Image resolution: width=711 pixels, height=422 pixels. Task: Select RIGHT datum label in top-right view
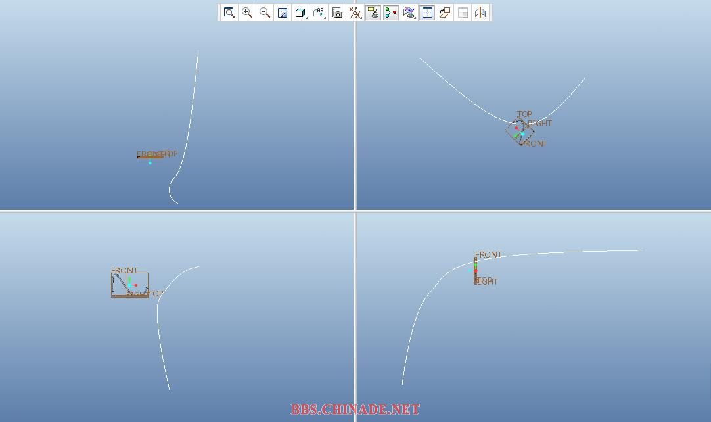(x=540, y=123)
